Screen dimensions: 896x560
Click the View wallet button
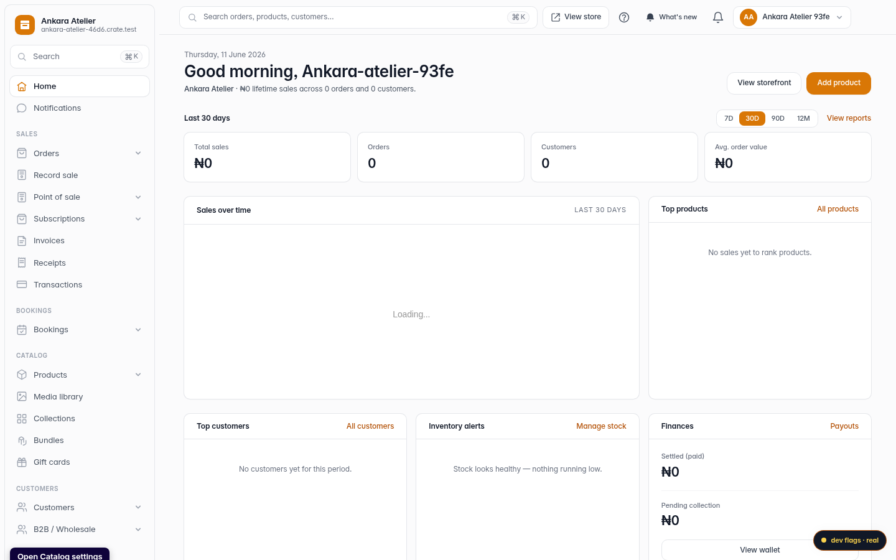760,550
